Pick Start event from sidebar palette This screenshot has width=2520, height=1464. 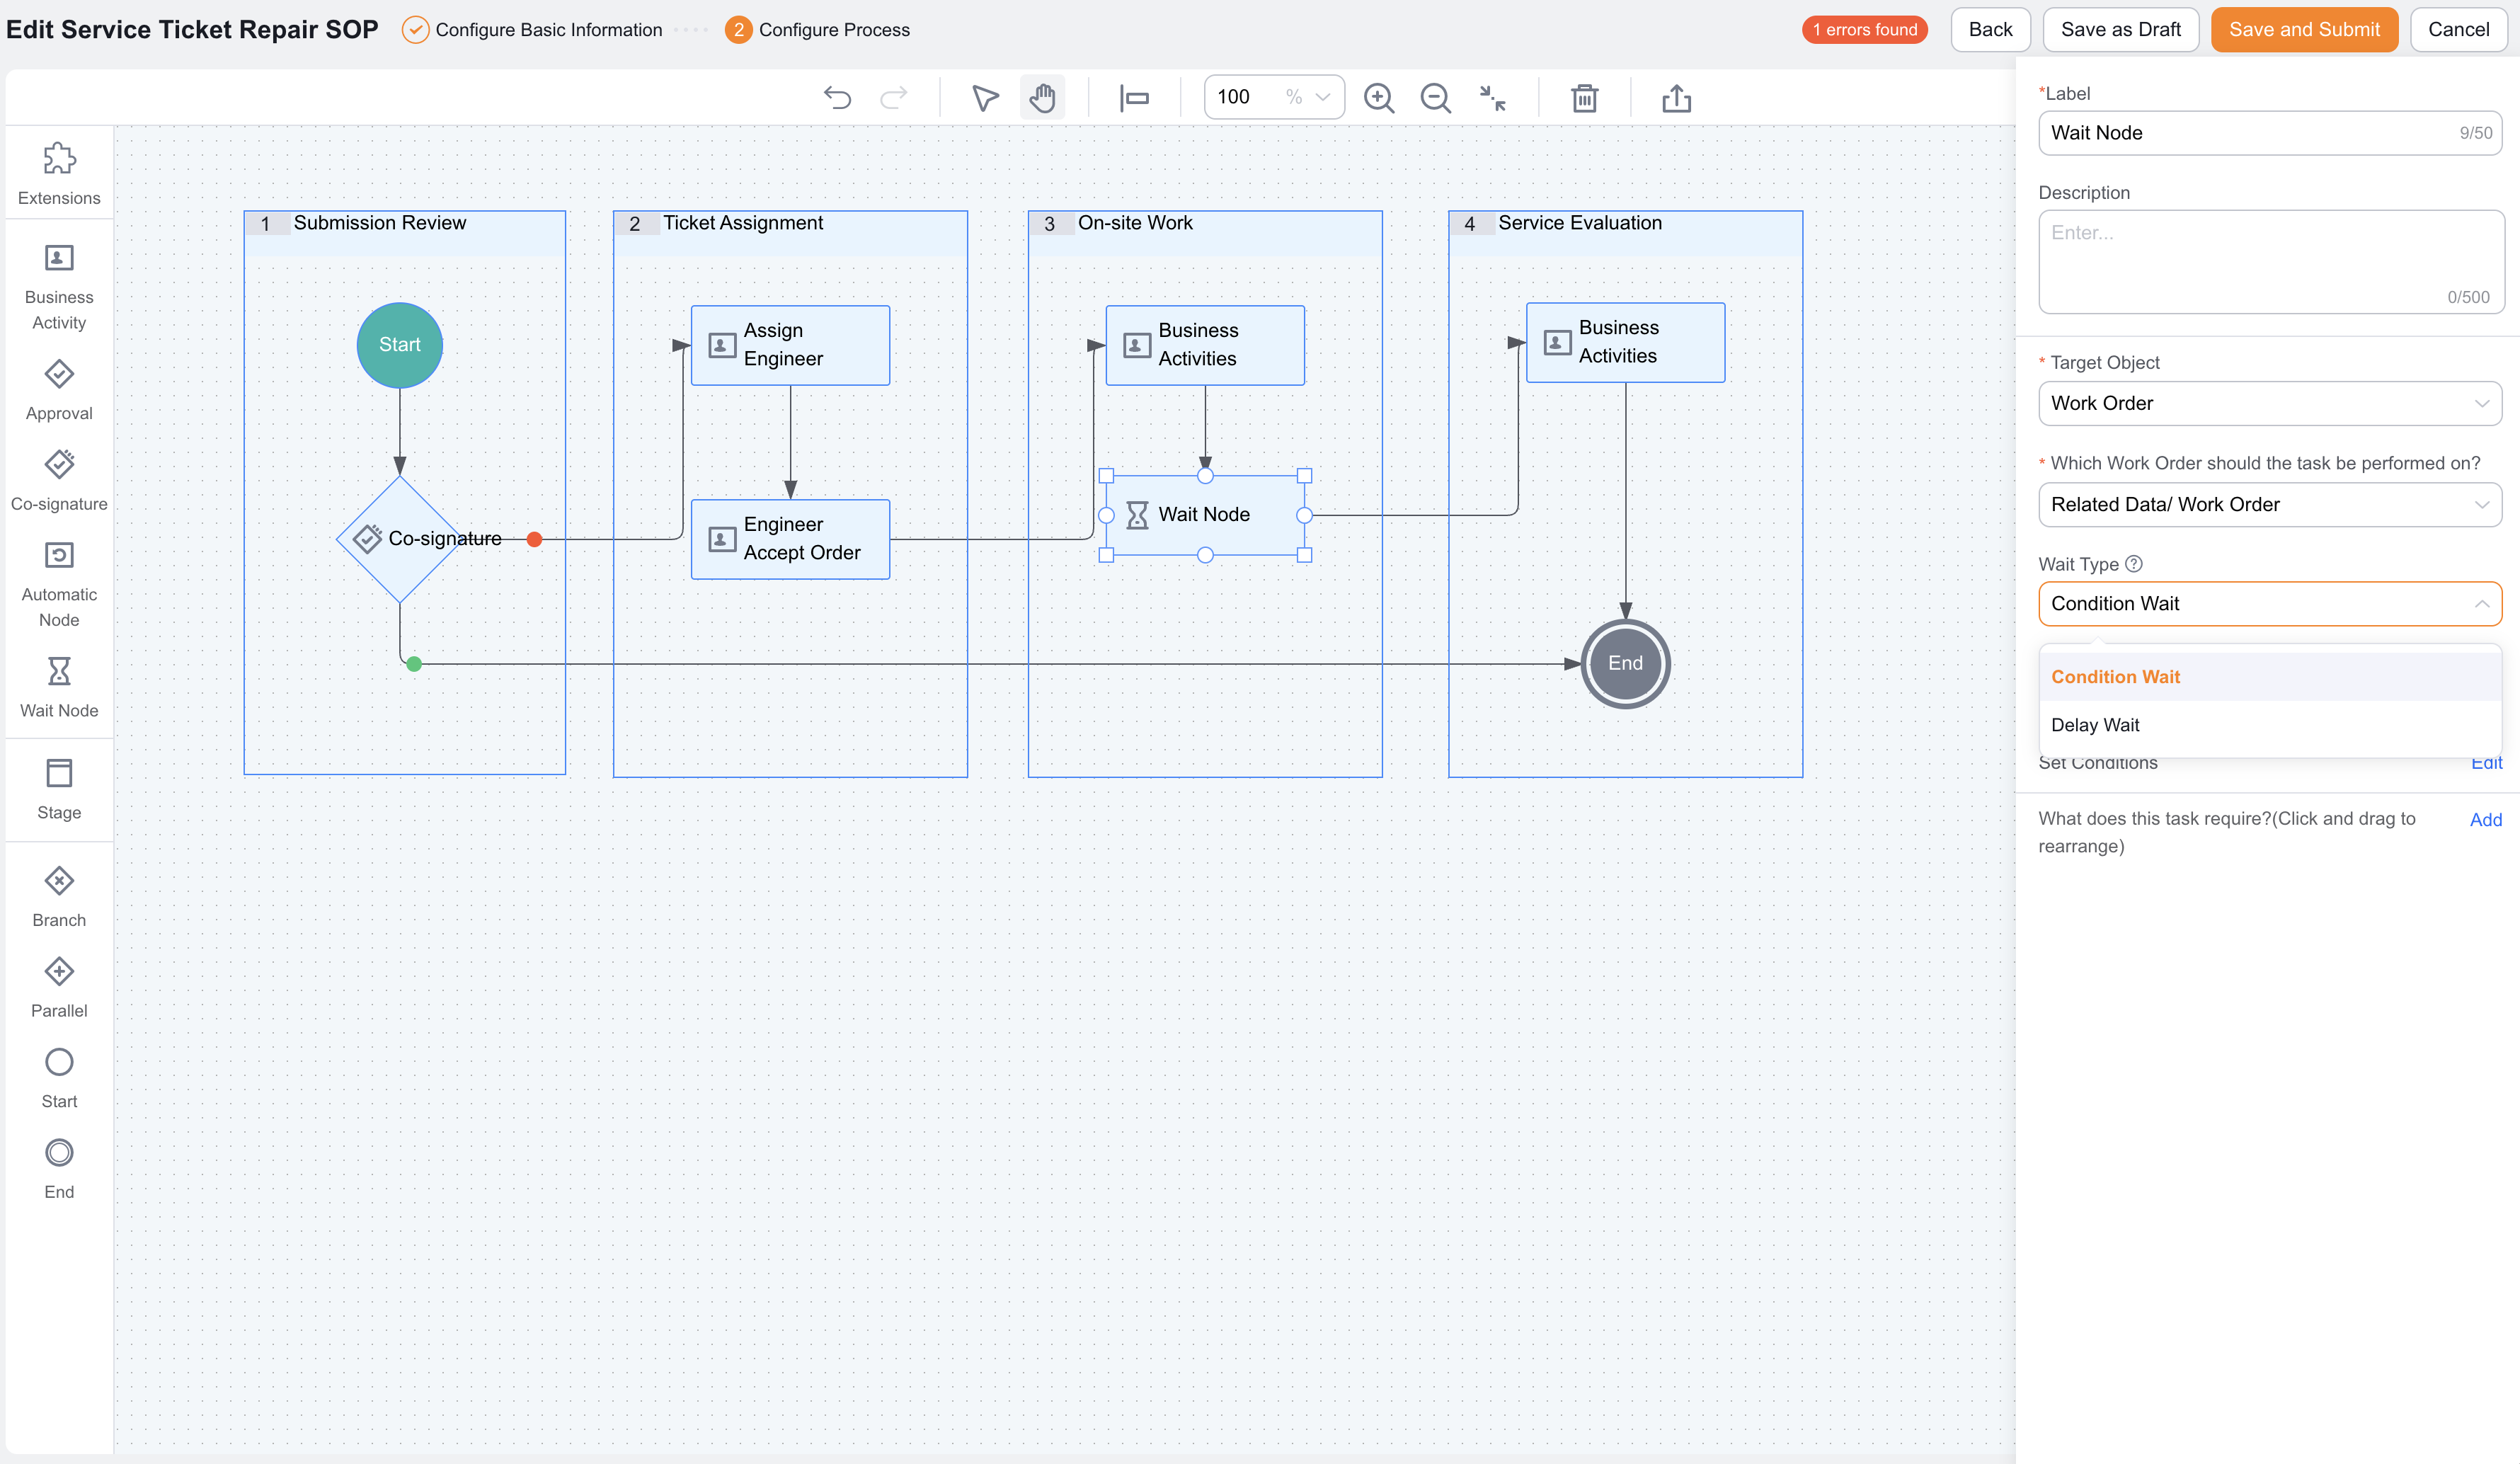pos(59,1078)
